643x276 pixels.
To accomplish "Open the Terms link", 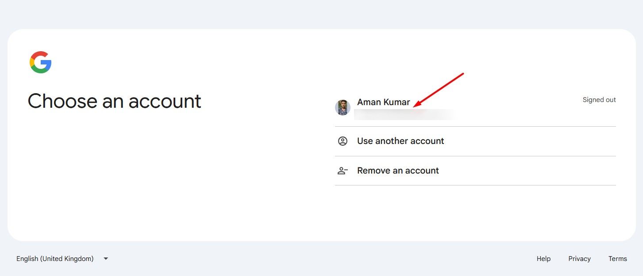I will pyautogui.click(x=617, y=259).
